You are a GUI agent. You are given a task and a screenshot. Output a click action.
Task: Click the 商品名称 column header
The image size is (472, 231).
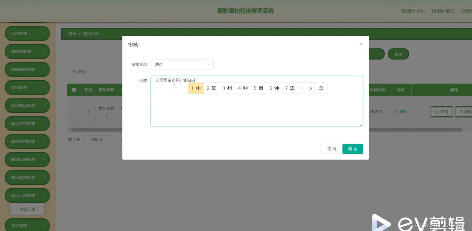(107, 90)
